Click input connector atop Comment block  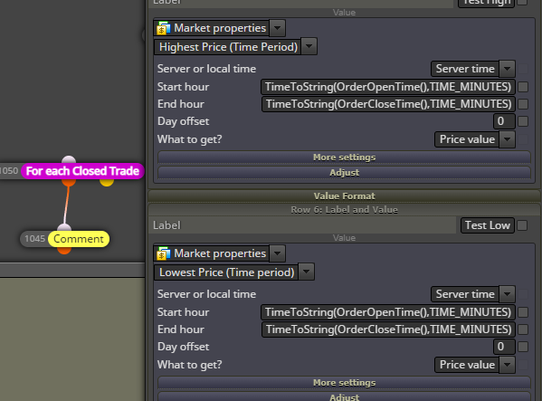coord(64,228)
